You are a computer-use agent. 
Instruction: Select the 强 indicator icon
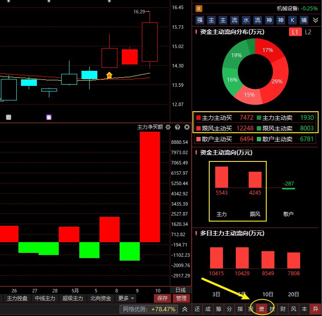[x=200, y=20]
